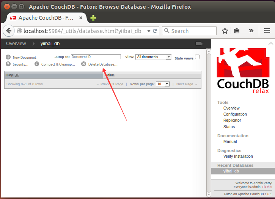The height and width of the screenshot is (199, 275).
Task: Click the CouchDB relax logo
Action: click(243, 71)
